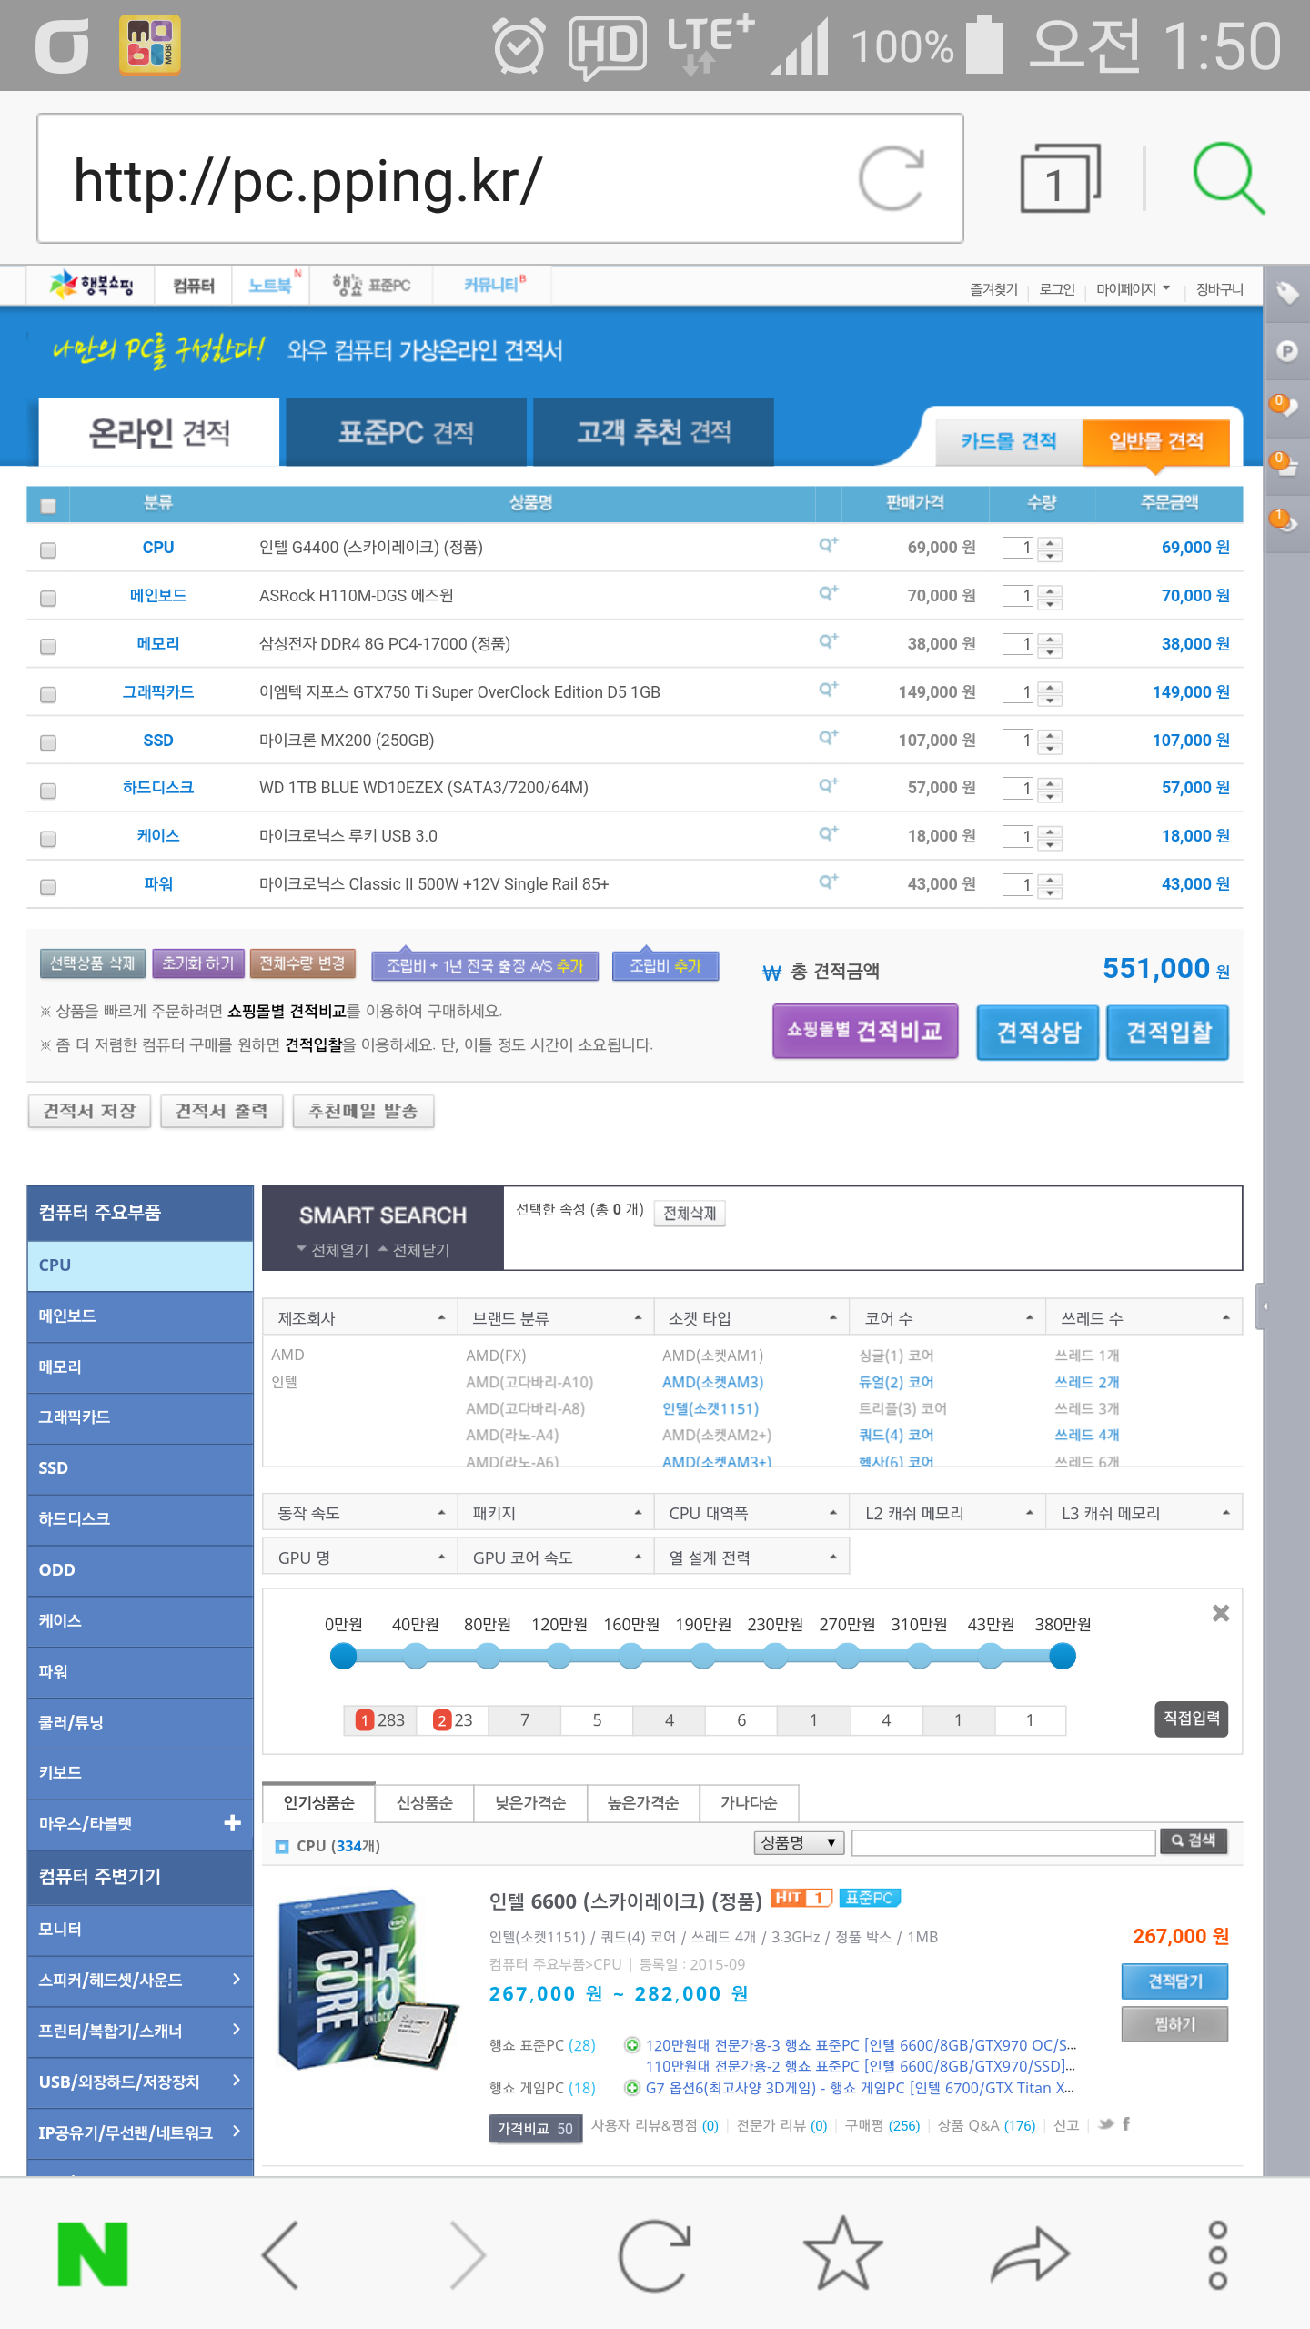Tap the browser search magnifier icon

(x=1227, y=178)
